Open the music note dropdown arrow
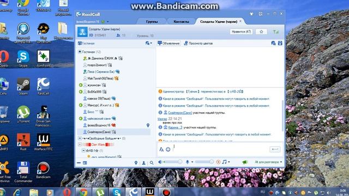 click(229, 162)
